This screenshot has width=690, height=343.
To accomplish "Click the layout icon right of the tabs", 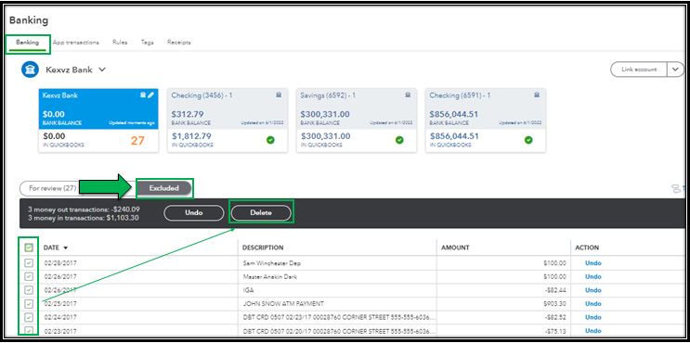I will coord(675,189).
